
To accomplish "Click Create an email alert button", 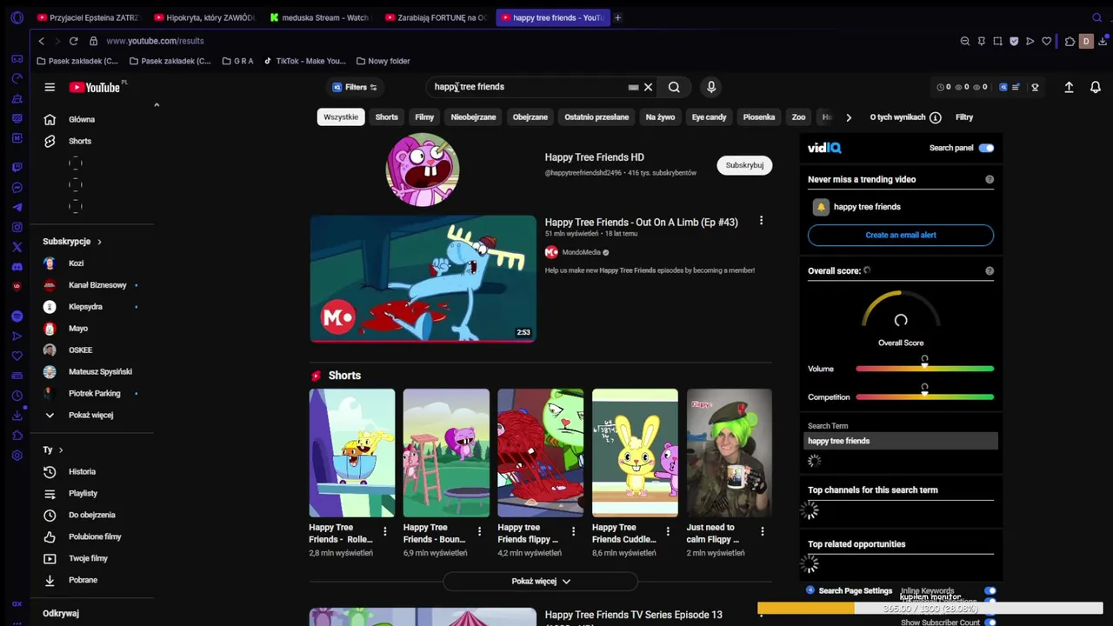I will (901, 235).
